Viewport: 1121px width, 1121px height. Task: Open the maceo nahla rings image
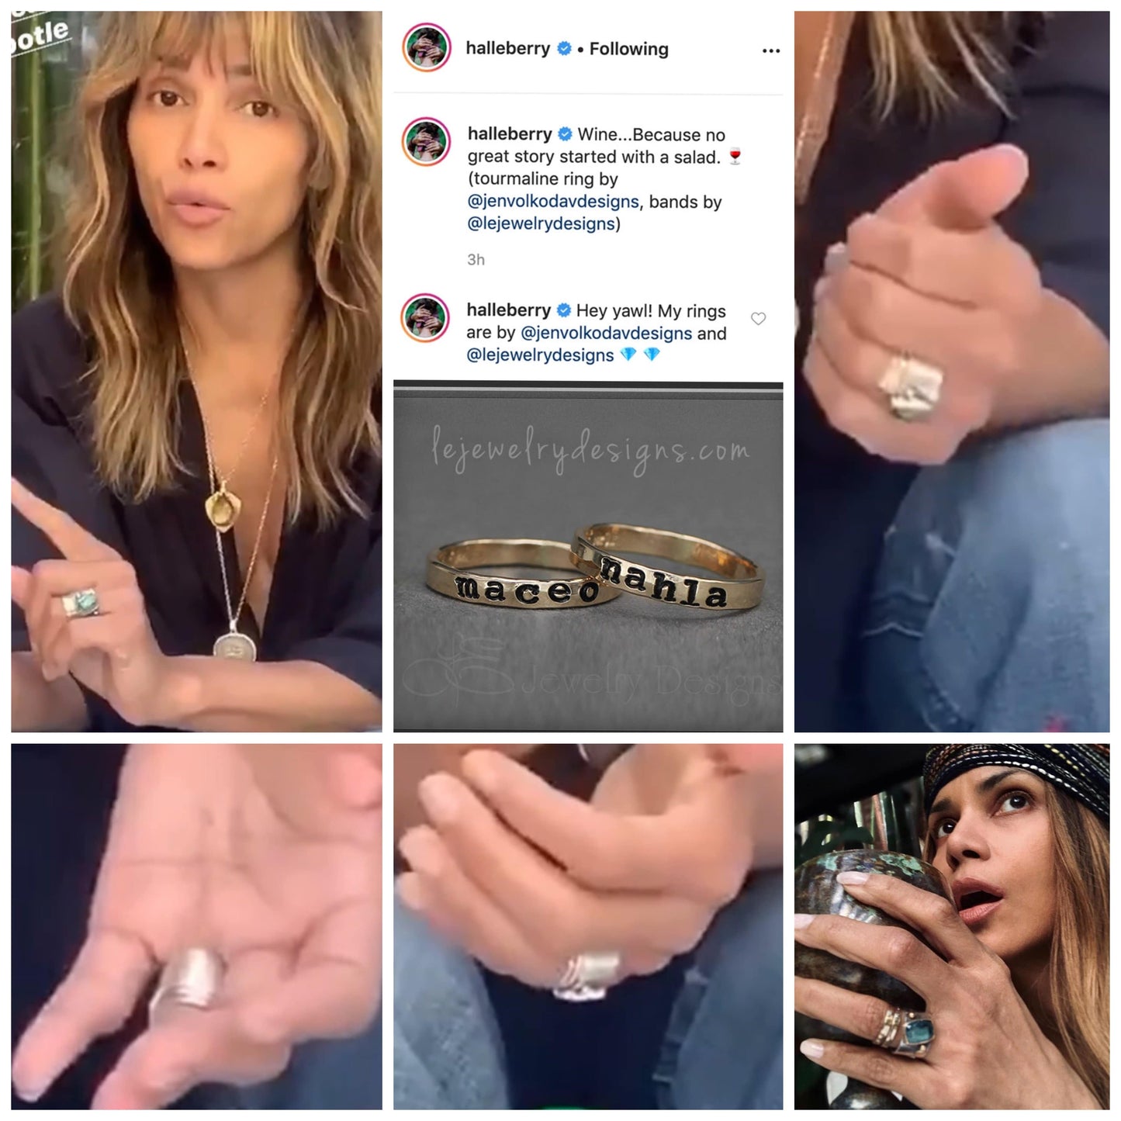588,556
